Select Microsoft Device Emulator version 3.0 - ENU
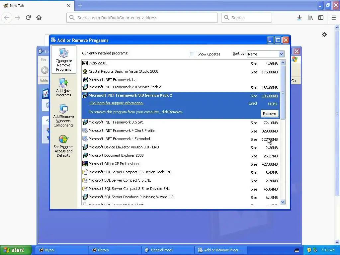The image size is (340, 255). [x=124, y=147]
